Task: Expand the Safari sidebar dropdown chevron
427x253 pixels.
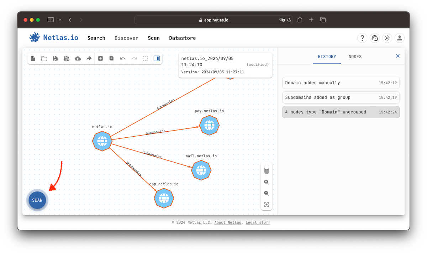Action: [60, 20]
